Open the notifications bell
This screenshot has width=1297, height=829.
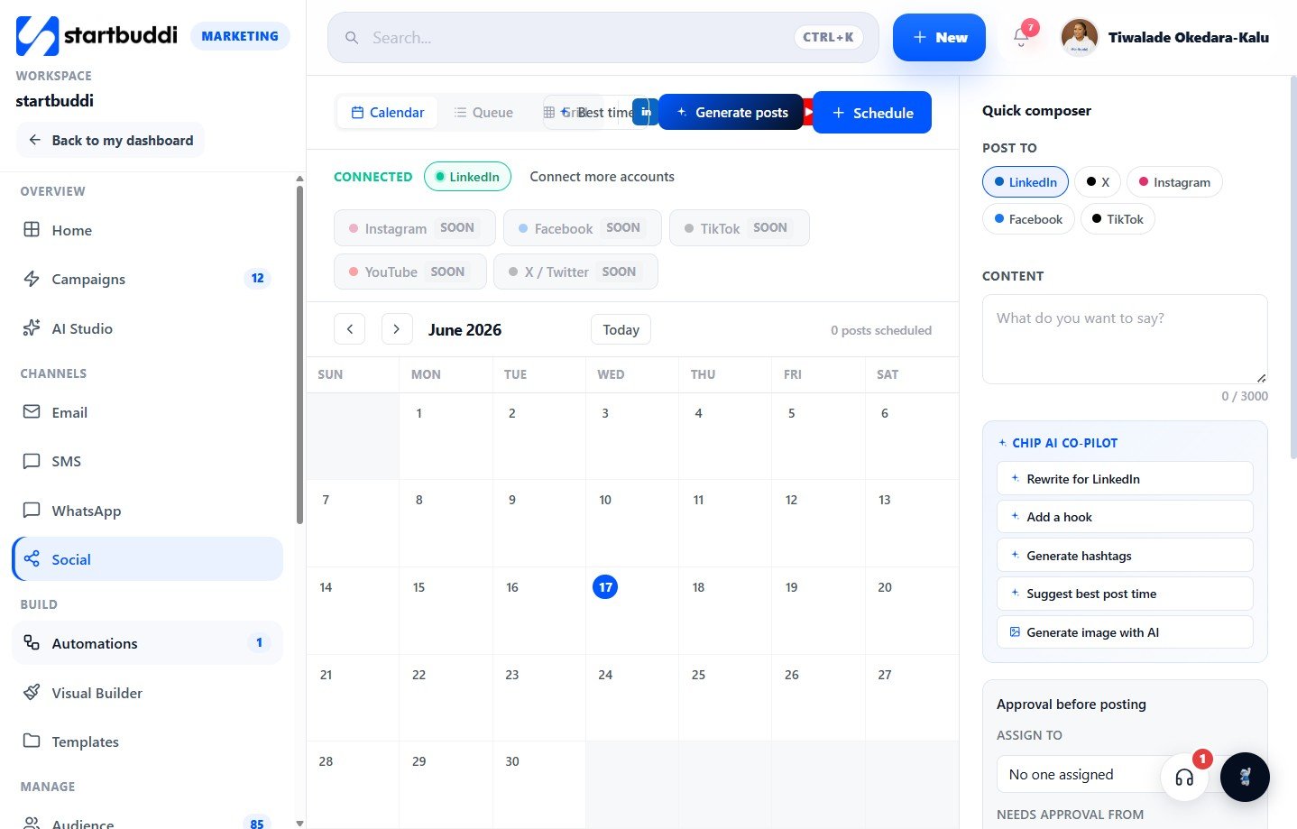point(1021,37)
